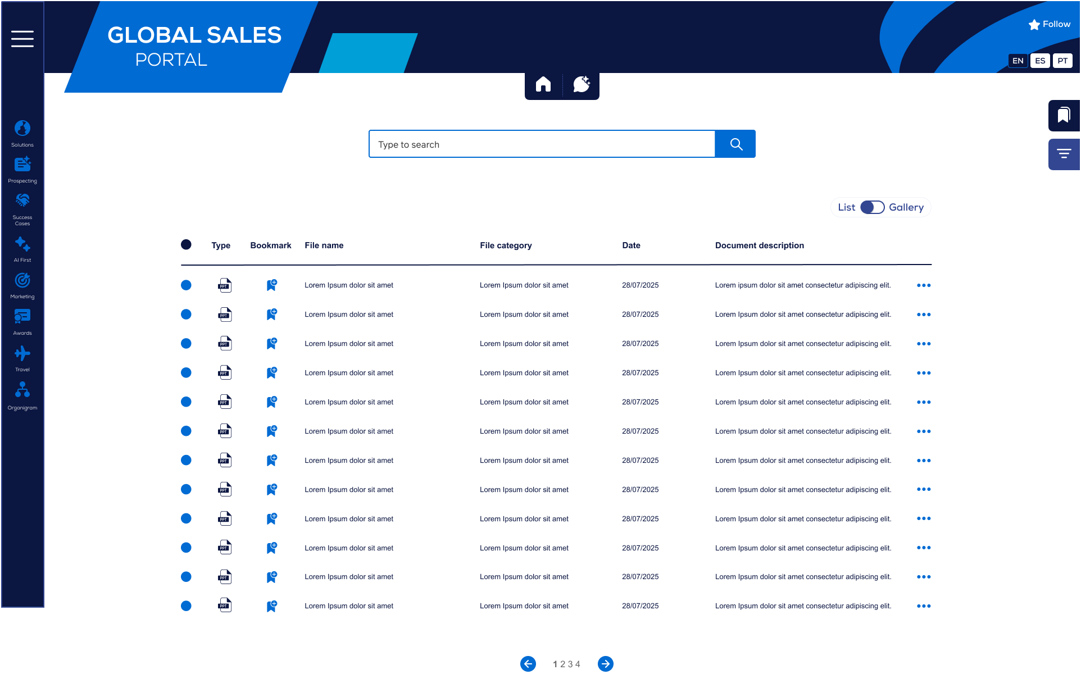Go to the next page arrow

point(606,664)
